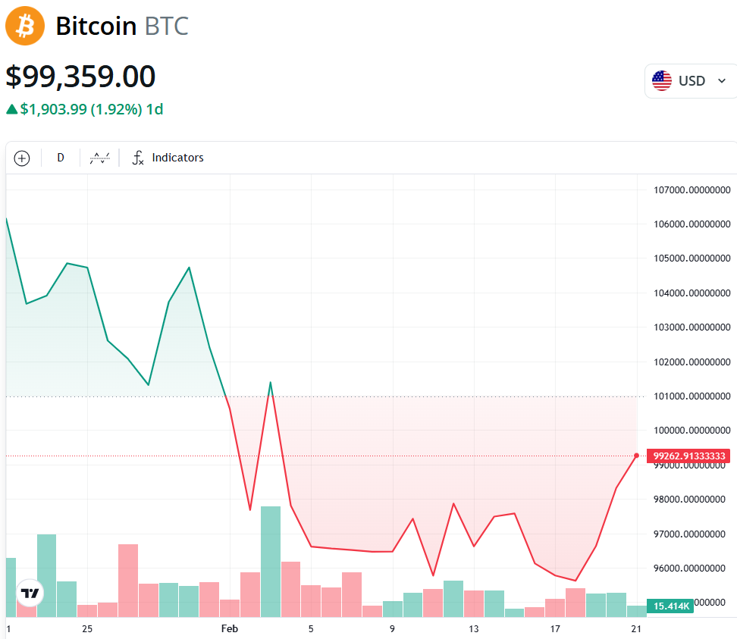The height and width of the screenshot is (639, 737).
Task: Click the green 15.414K volume label
Action: (x=670, y=606)
